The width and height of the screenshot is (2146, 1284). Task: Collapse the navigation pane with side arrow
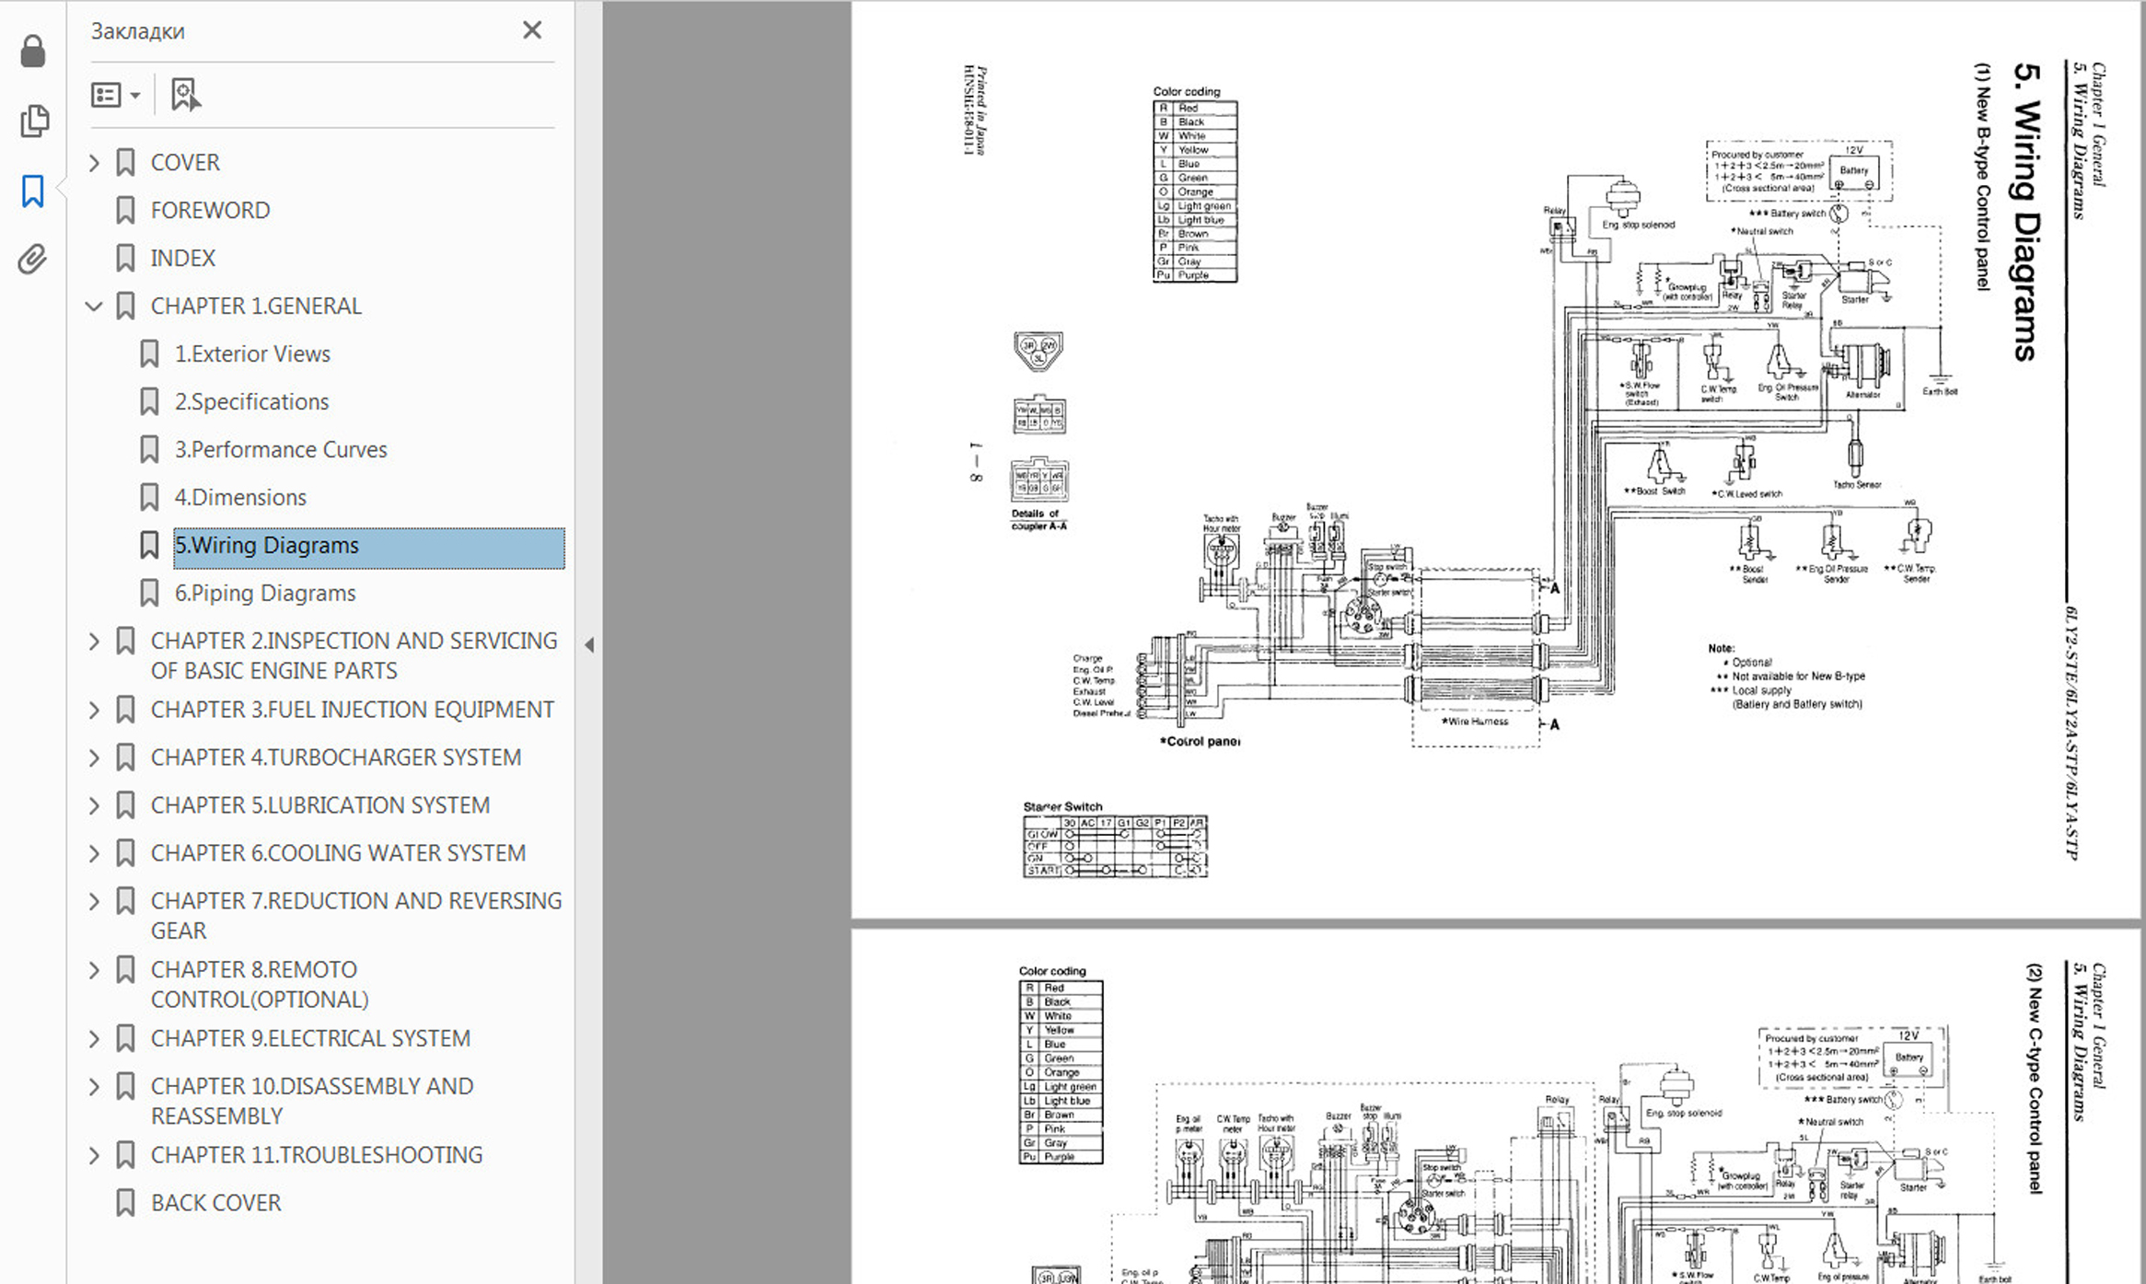point(589,645)
